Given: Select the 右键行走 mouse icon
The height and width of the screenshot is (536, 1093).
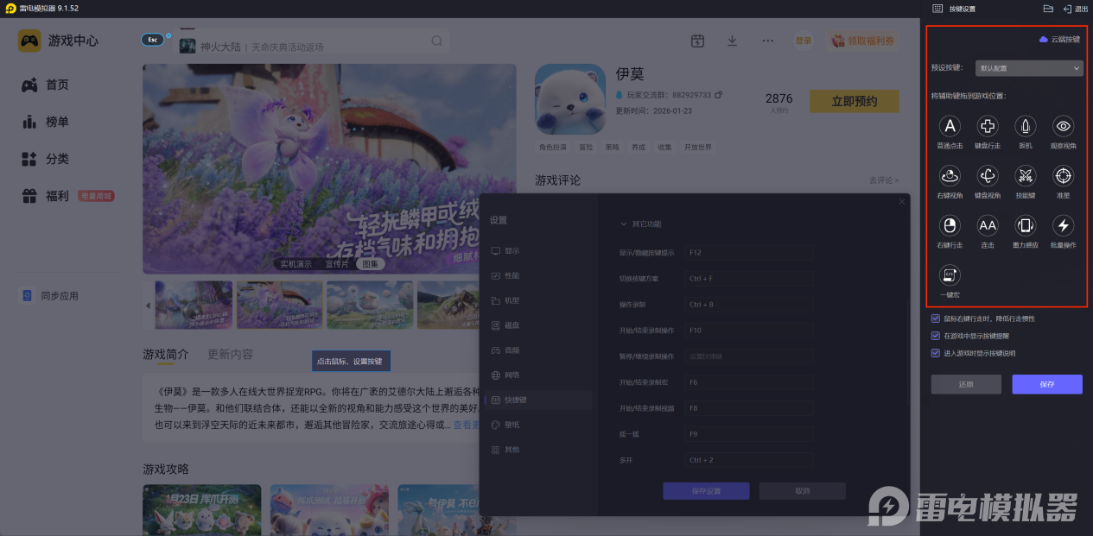Looking at the screenshot, I should point(950,225).
